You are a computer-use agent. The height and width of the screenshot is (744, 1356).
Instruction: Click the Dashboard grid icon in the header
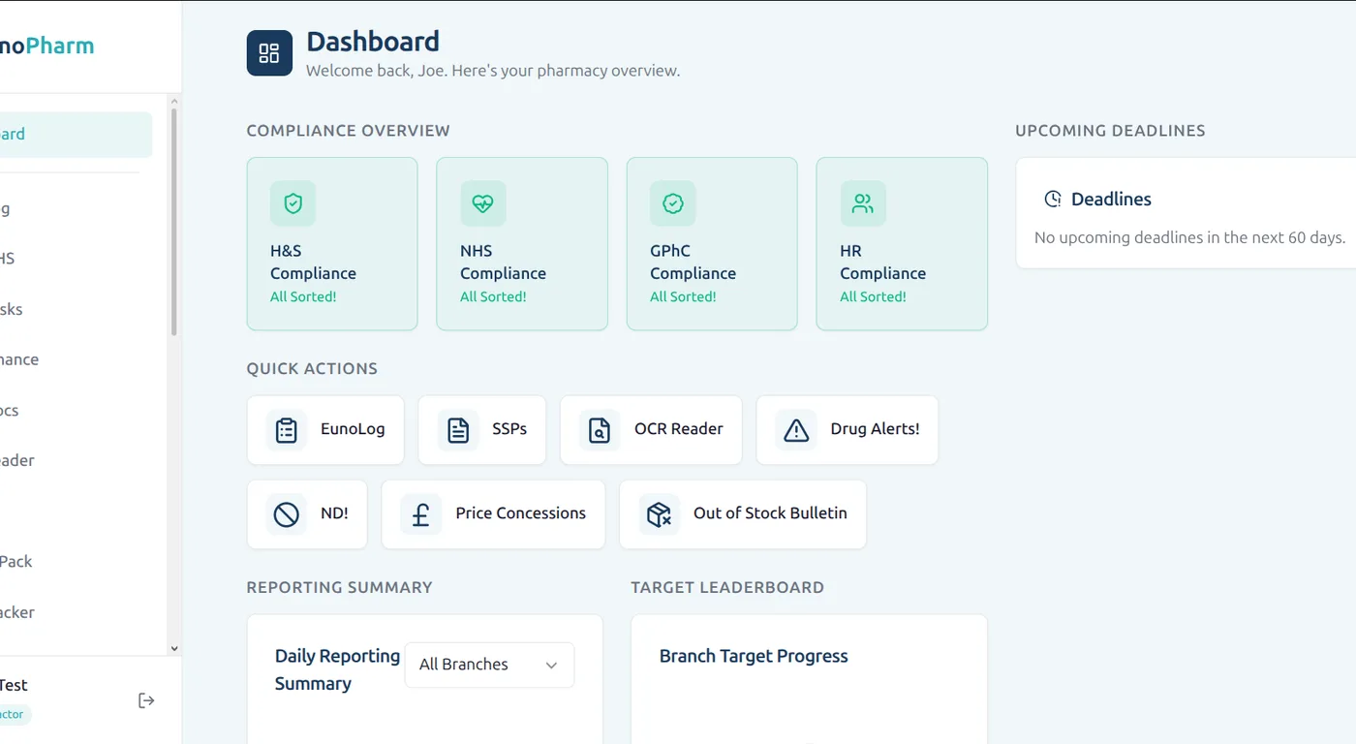click(x=269, y=53)
